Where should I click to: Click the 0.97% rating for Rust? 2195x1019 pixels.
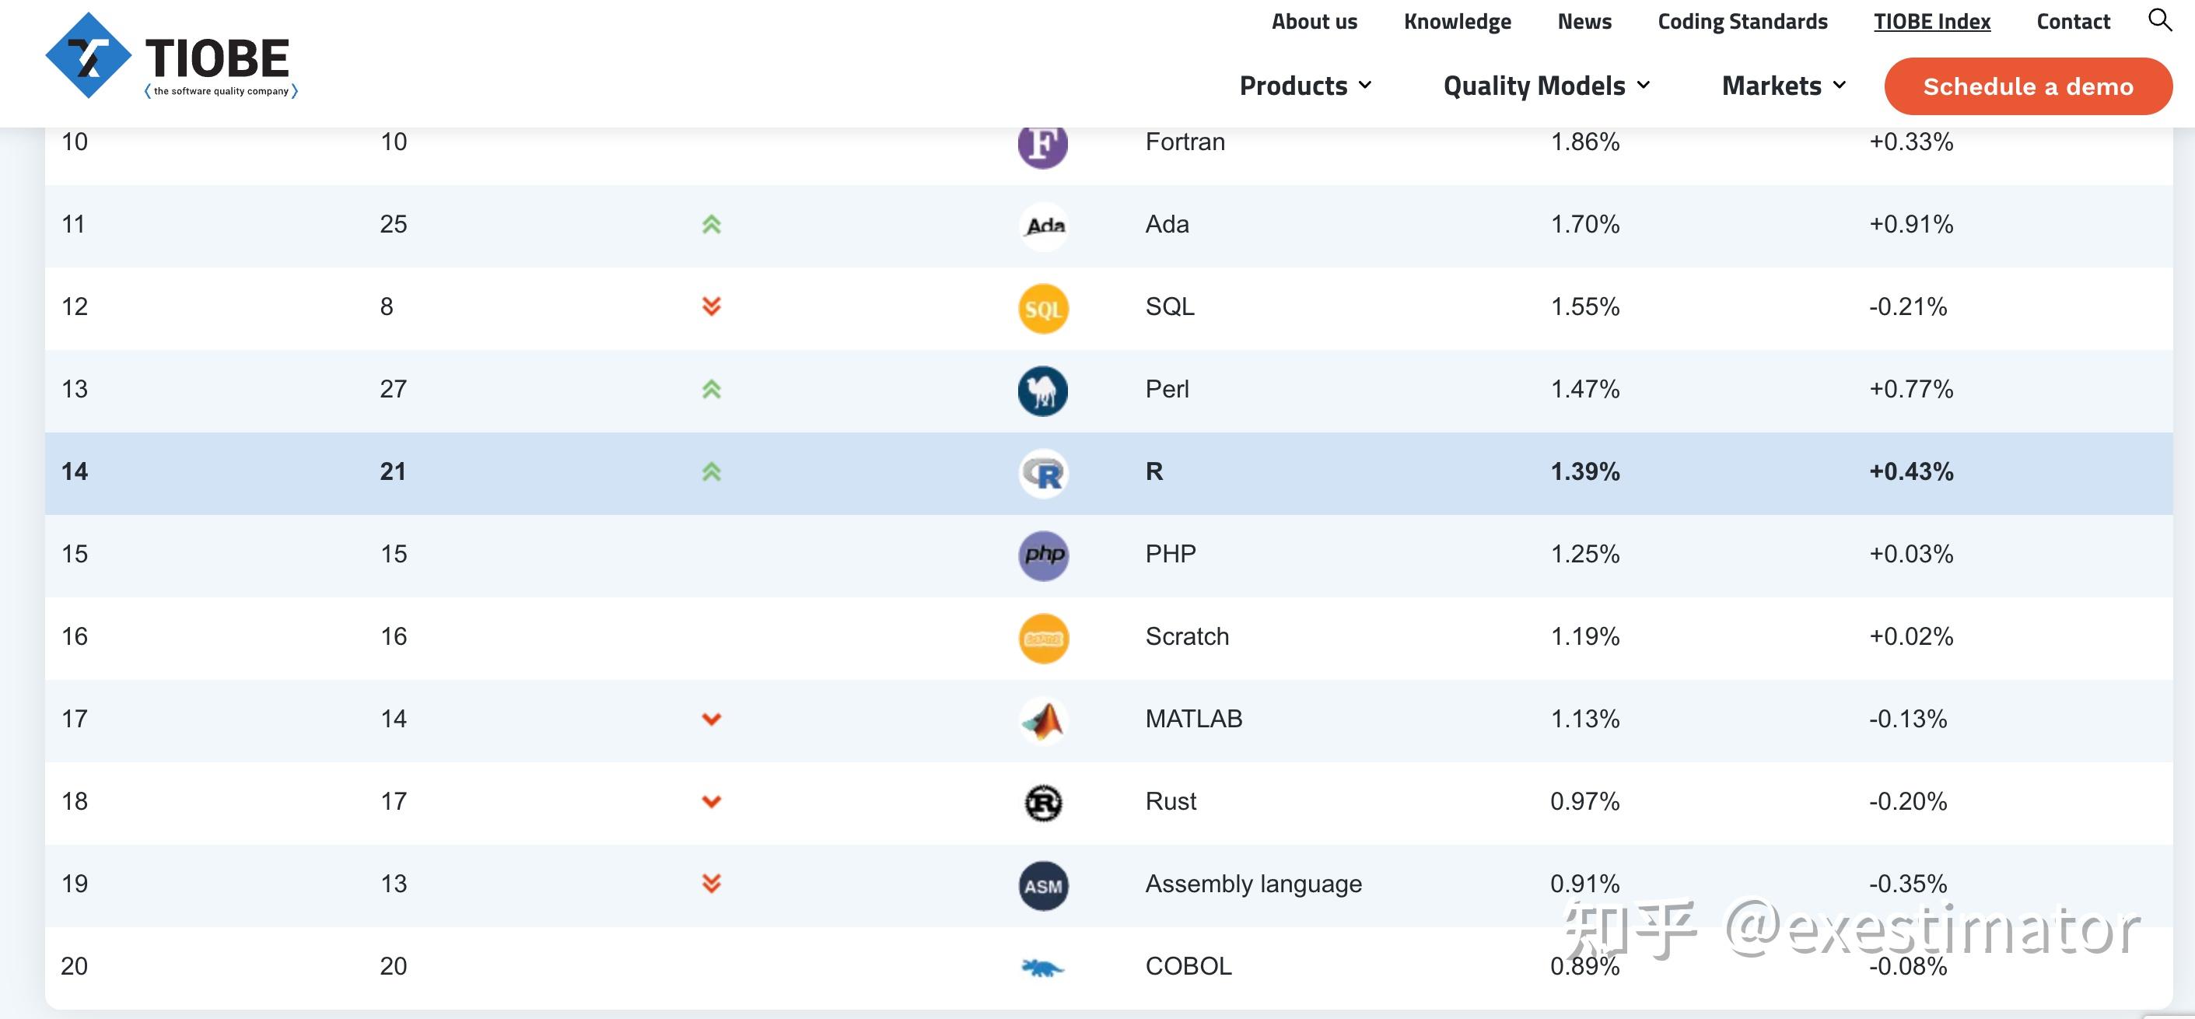coord(1585,801)
